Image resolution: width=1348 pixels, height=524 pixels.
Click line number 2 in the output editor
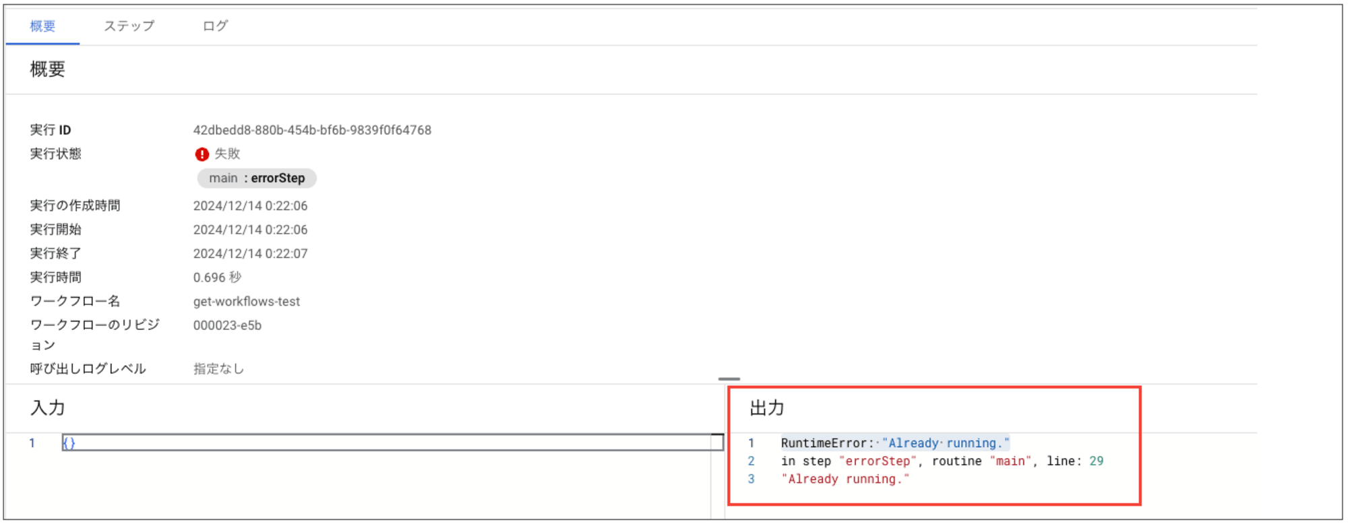click(751, 461)
